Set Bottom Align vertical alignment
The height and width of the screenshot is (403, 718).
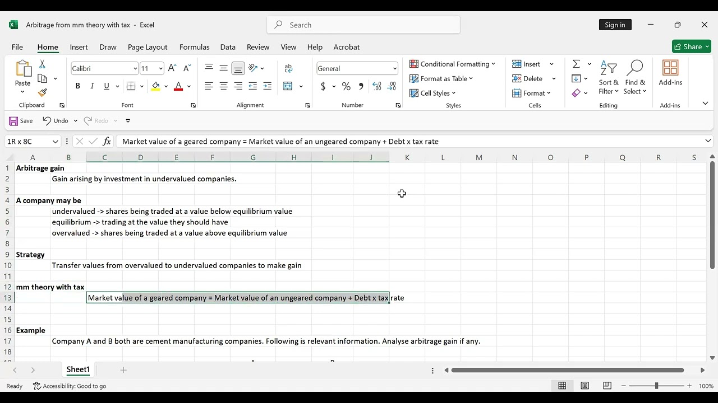coord(238,68)
